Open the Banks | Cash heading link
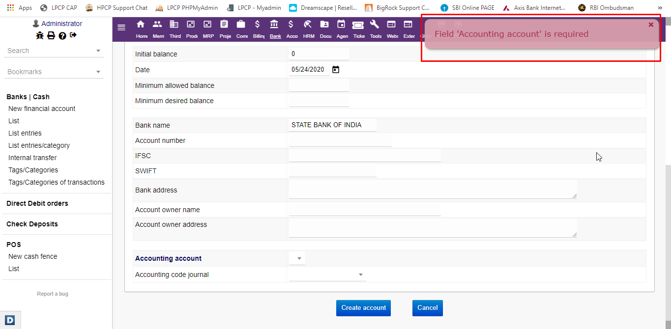 coord(28,97)
